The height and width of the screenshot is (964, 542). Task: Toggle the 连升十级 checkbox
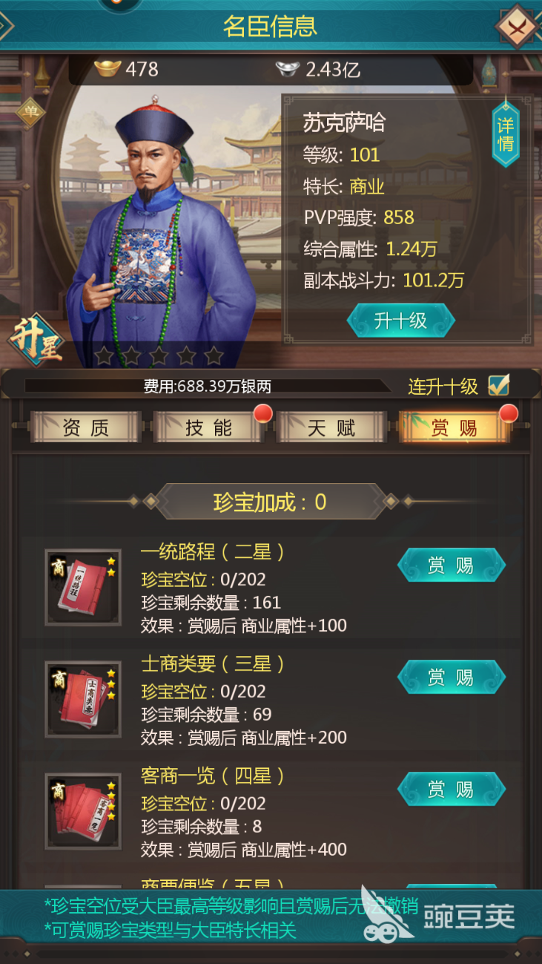tap(499, 385)
